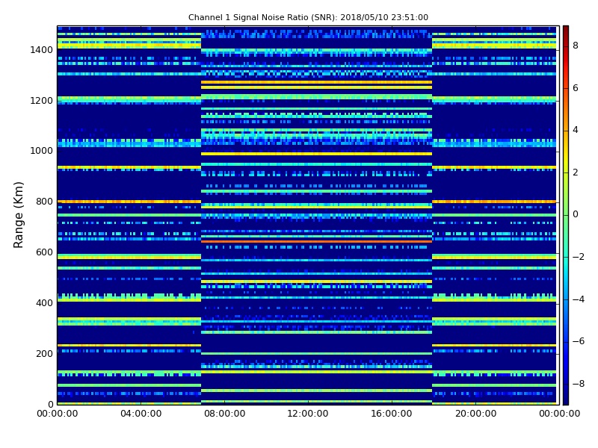Click the y-axis tick label '400'
598x448 pixels.
point(44,303)
